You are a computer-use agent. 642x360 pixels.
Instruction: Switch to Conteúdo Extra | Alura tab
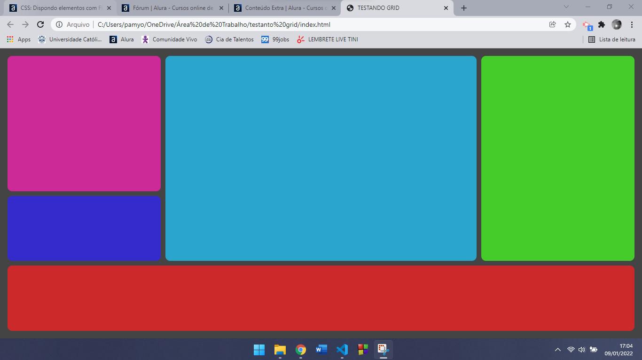tap(284, 8)
